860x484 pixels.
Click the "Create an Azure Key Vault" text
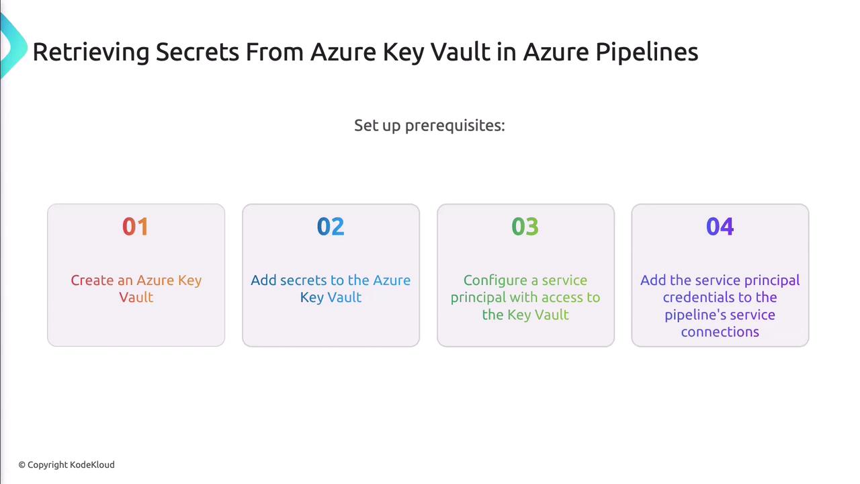pos(136,288)
